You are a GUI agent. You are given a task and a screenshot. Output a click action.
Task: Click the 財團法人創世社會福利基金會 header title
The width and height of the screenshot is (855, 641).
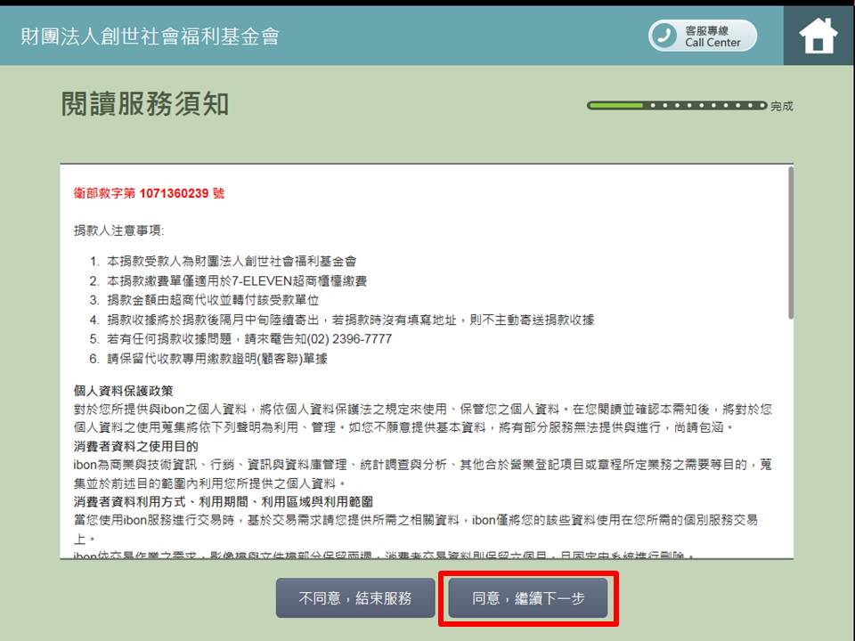click(150, 37)
